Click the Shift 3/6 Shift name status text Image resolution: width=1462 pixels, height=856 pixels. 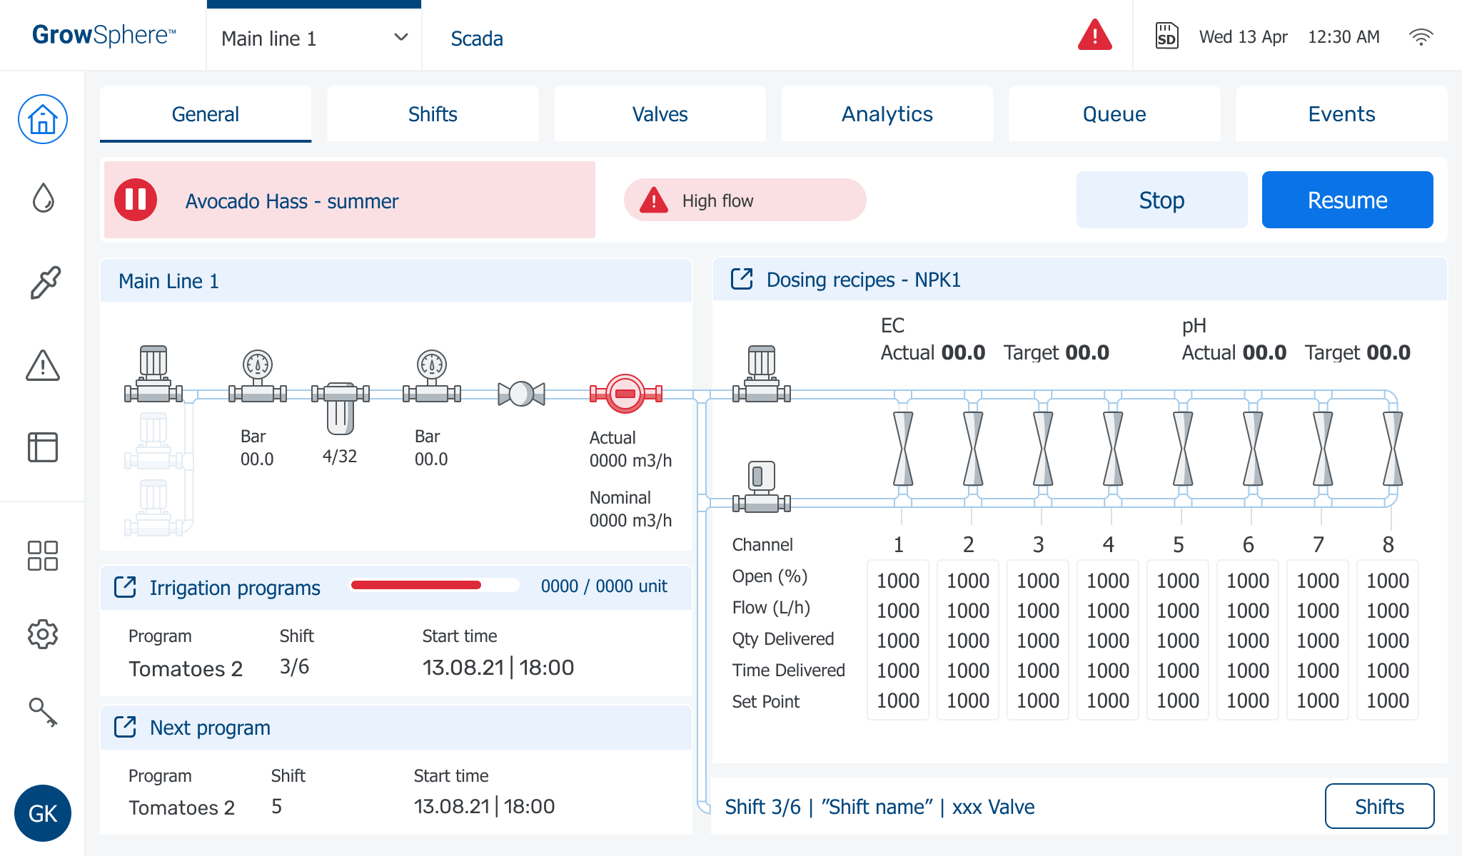coord(879,807)
